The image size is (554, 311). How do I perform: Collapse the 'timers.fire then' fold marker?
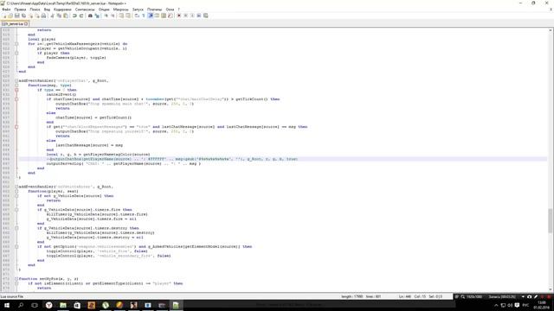coord(16,209)
